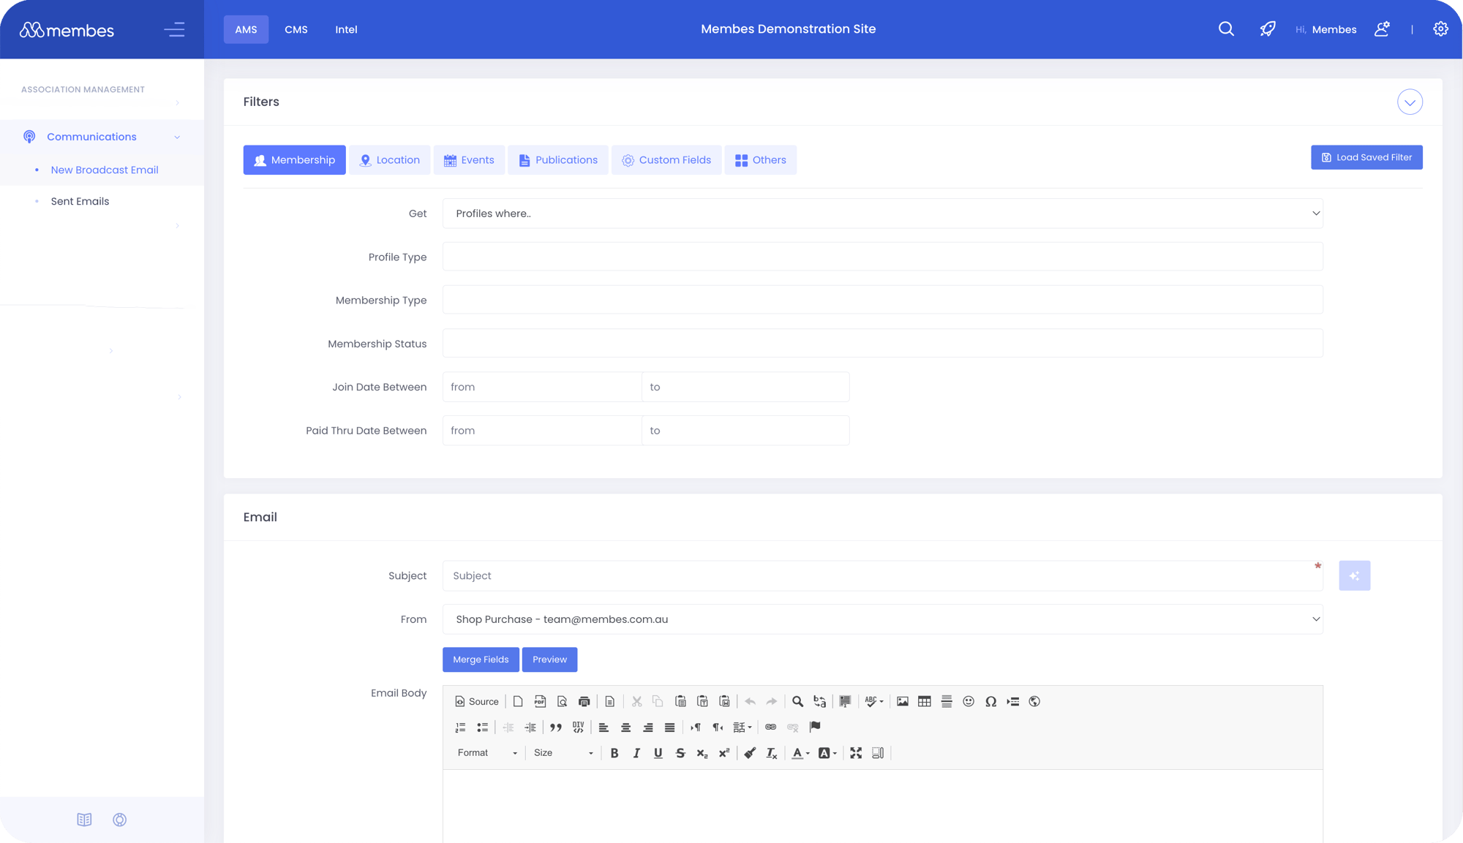This screenshot has height=843, width=1463.
Task: Switch to the CMS top tab
Action: [x=296, y=29]
